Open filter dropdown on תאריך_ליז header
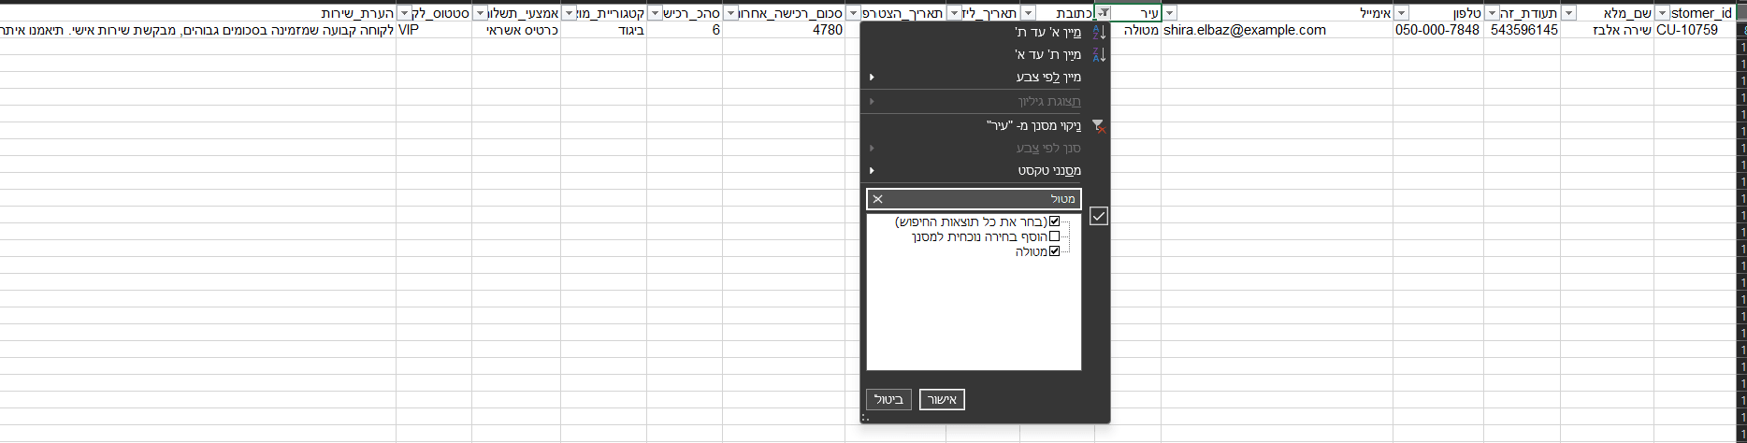 coord(954,13)
